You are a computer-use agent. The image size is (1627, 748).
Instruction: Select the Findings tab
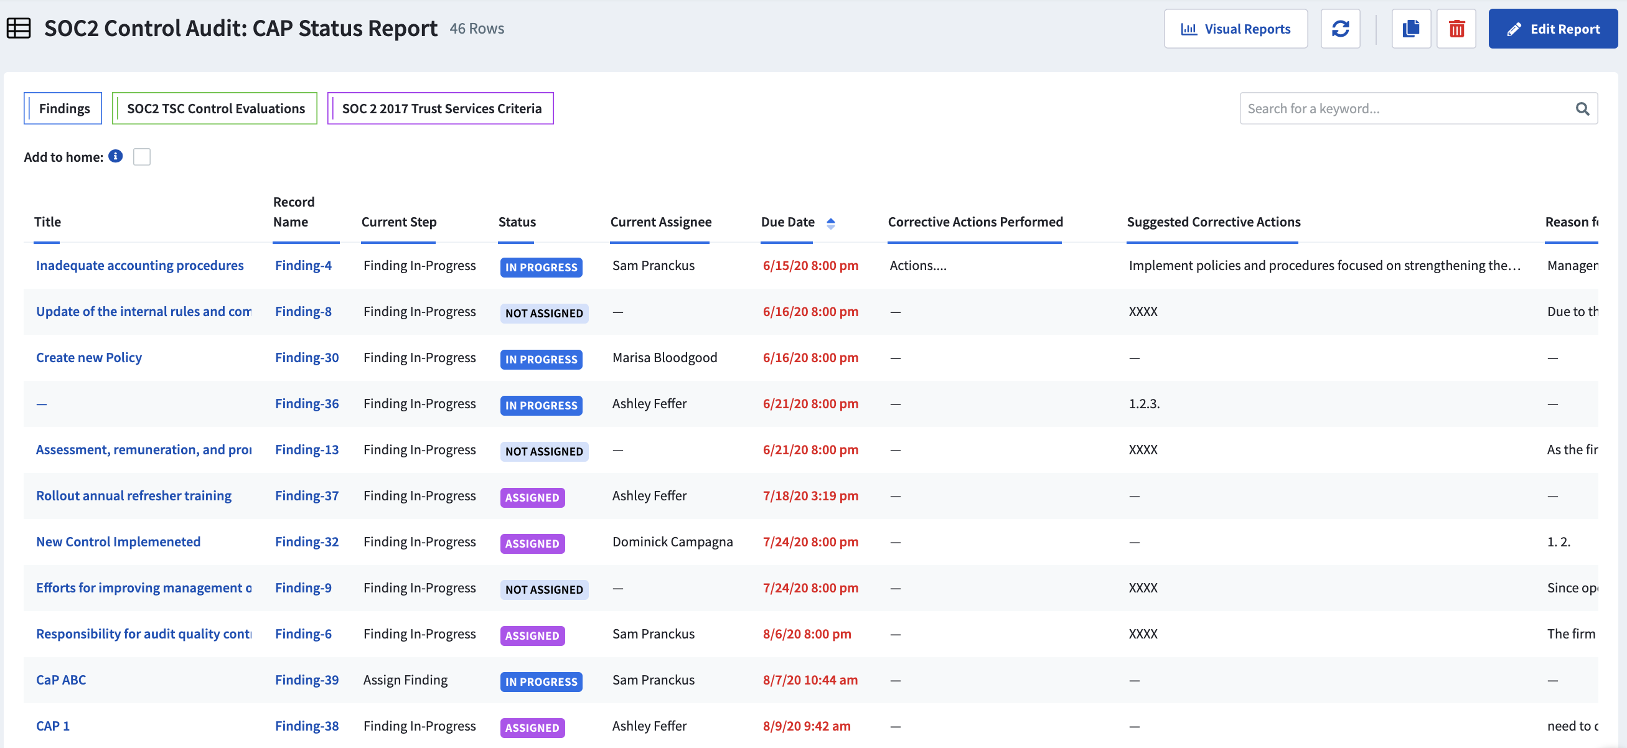tap(63, 108)
